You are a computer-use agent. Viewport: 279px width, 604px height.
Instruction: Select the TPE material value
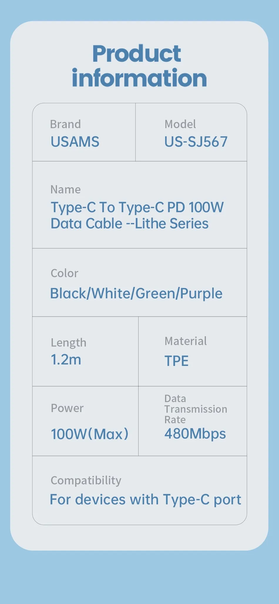tap(177, 361)
